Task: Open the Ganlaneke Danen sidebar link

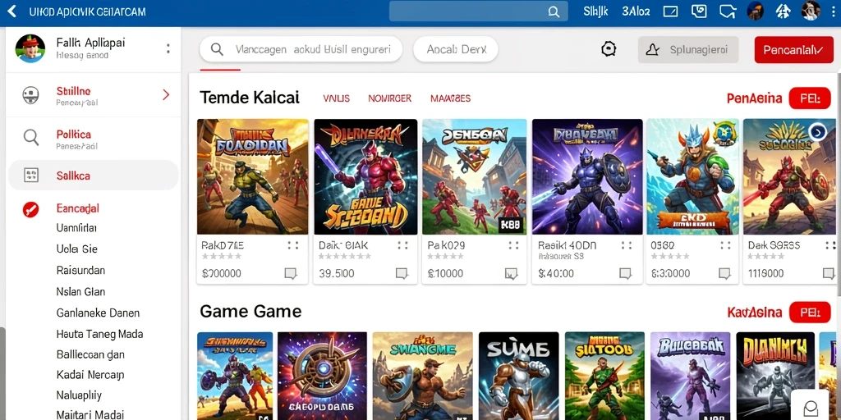Action: (x=98, y=313)
